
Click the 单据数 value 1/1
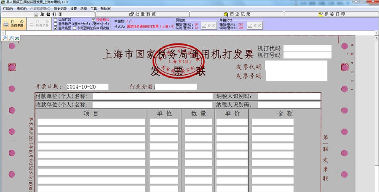(130, 21)
